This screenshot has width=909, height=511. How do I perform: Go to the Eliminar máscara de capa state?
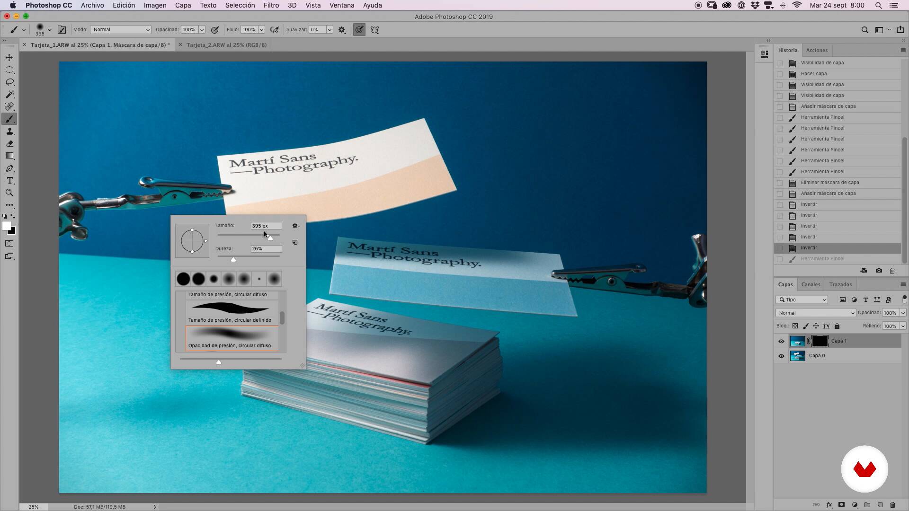click(838, 183)
